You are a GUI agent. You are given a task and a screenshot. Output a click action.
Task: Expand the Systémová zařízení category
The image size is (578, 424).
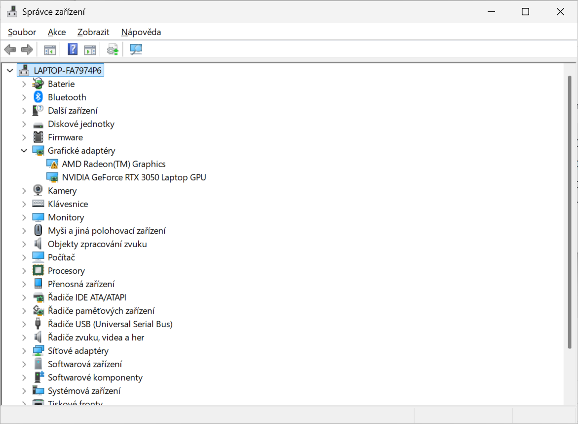coord(24,391)
